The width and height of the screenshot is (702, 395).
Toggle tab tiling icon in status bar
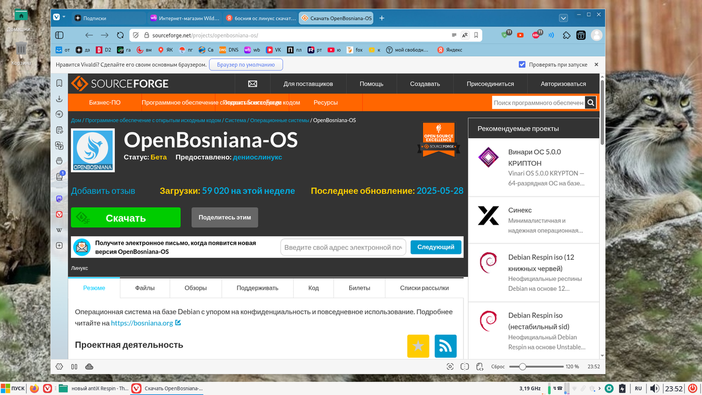pos(464,366)
